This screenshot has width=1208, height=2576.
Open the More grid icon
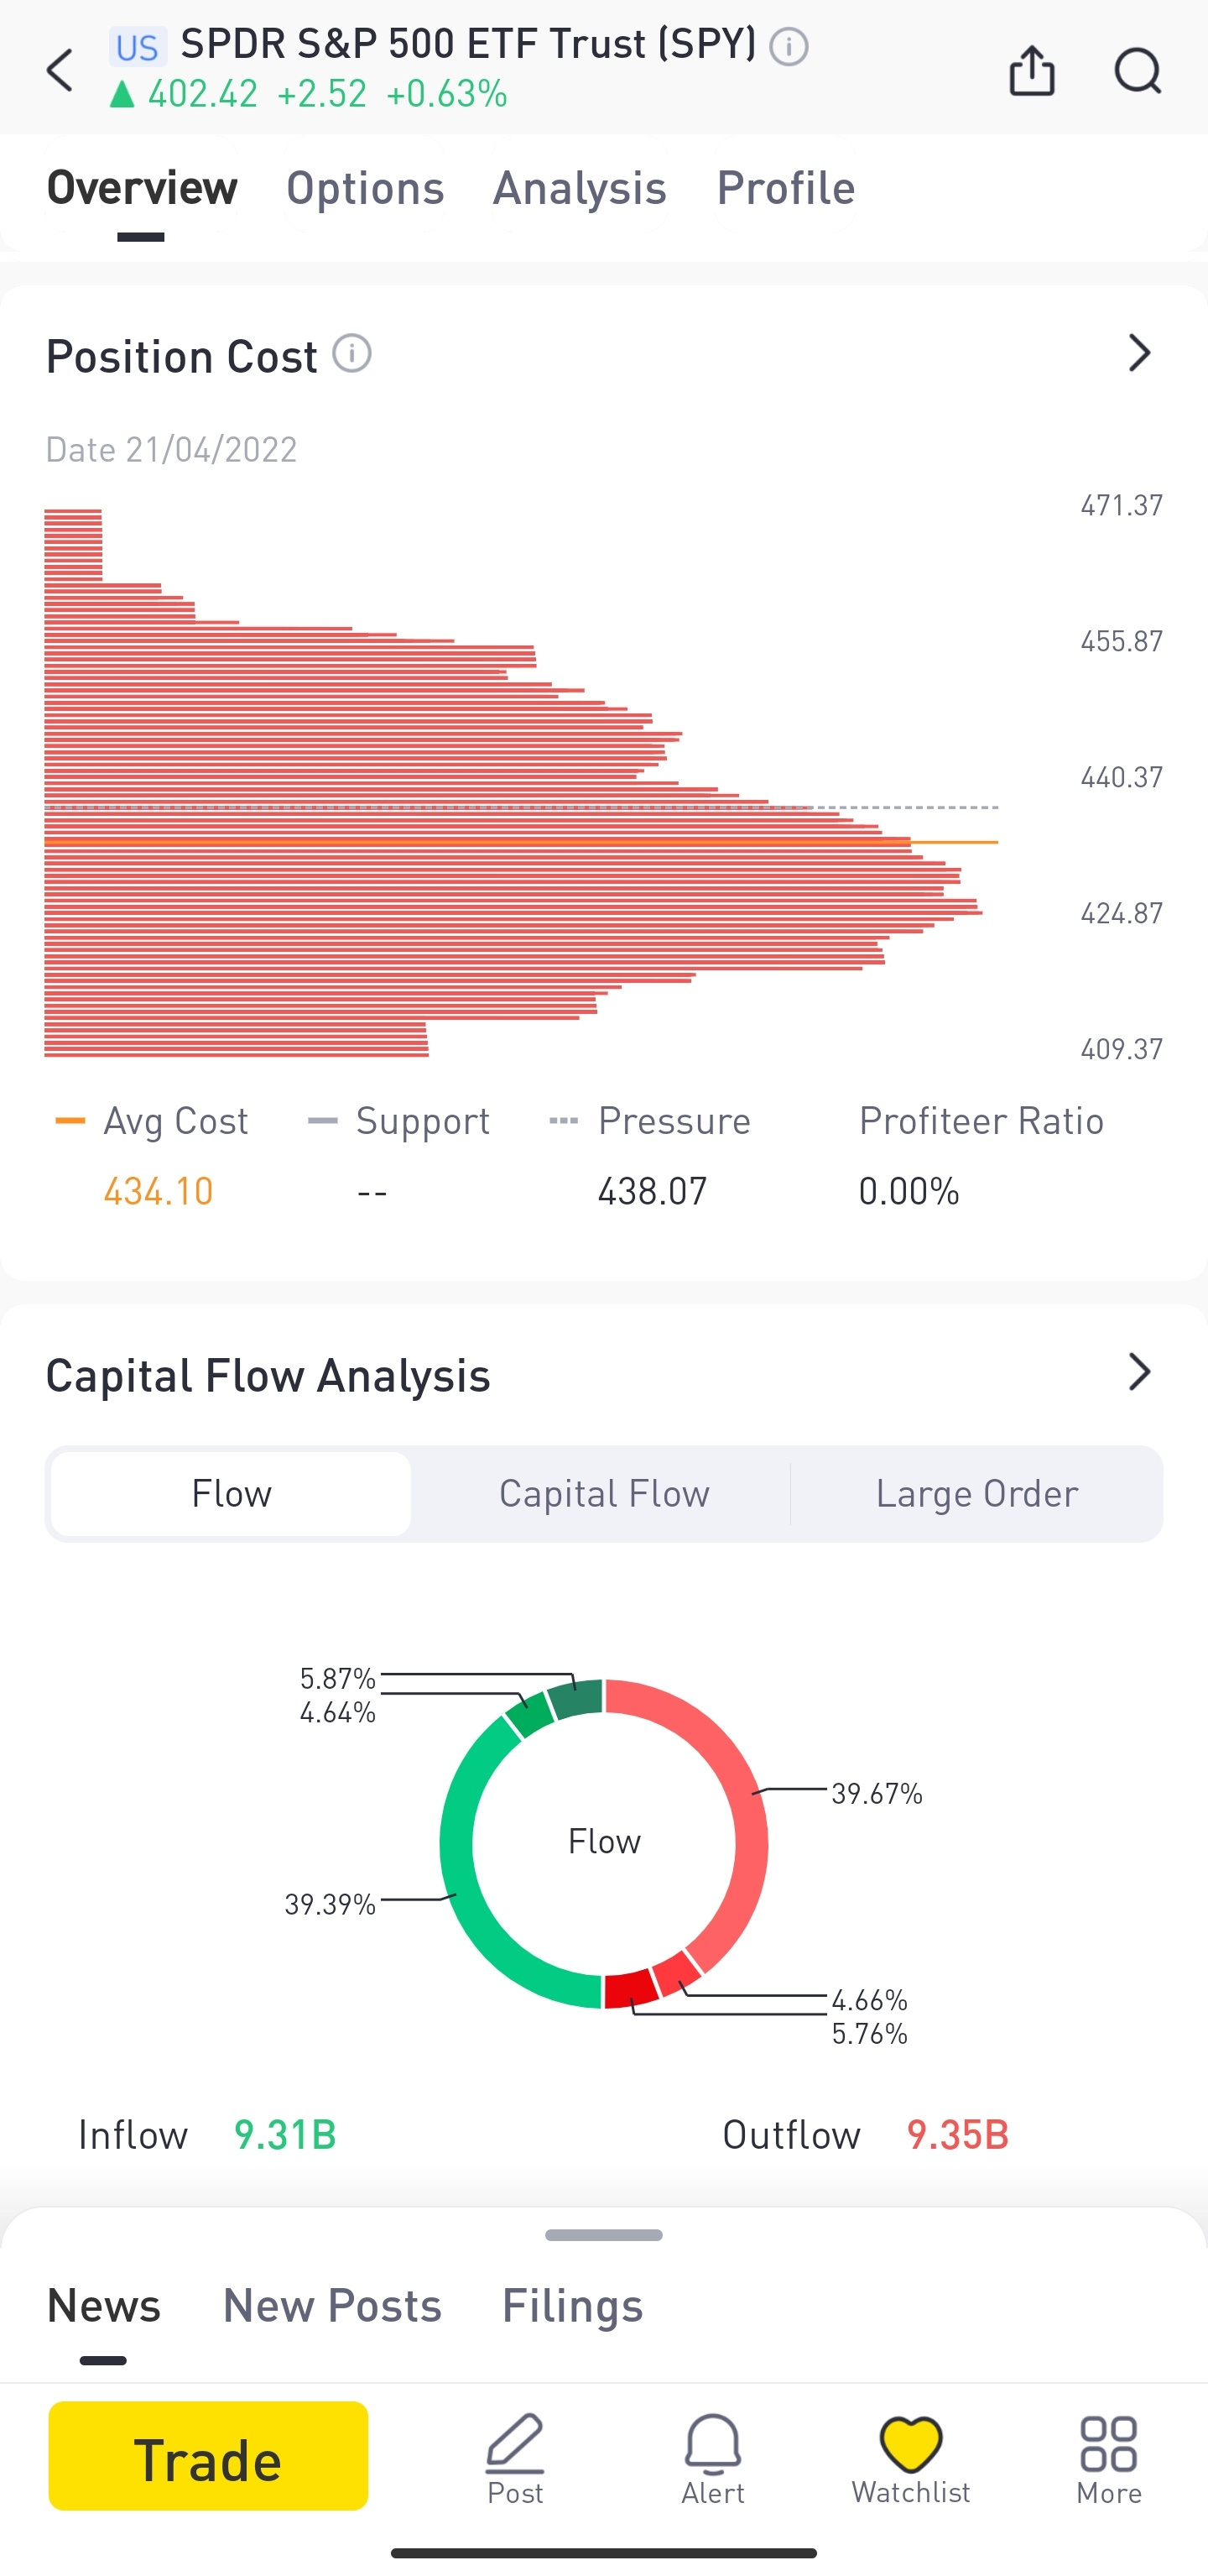click(1108, 2457)
